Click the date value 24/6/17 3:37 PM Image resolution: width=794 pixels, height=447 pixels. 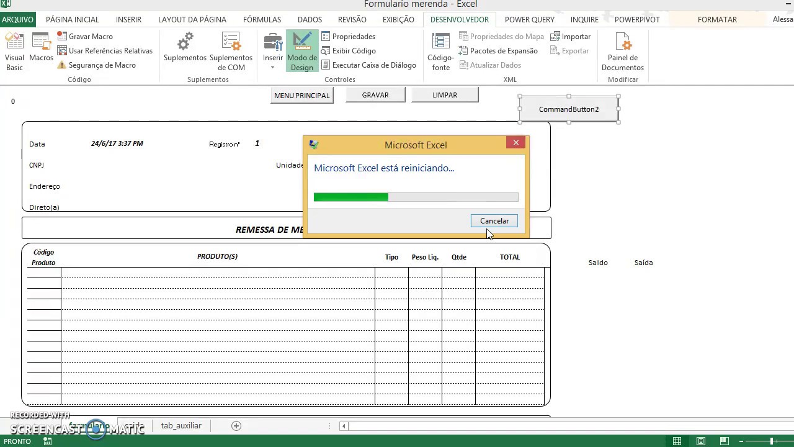[x=117, y=143]
